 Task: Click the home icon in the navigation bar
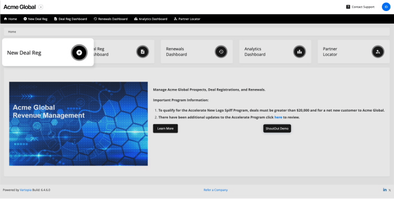coord(5,19)
